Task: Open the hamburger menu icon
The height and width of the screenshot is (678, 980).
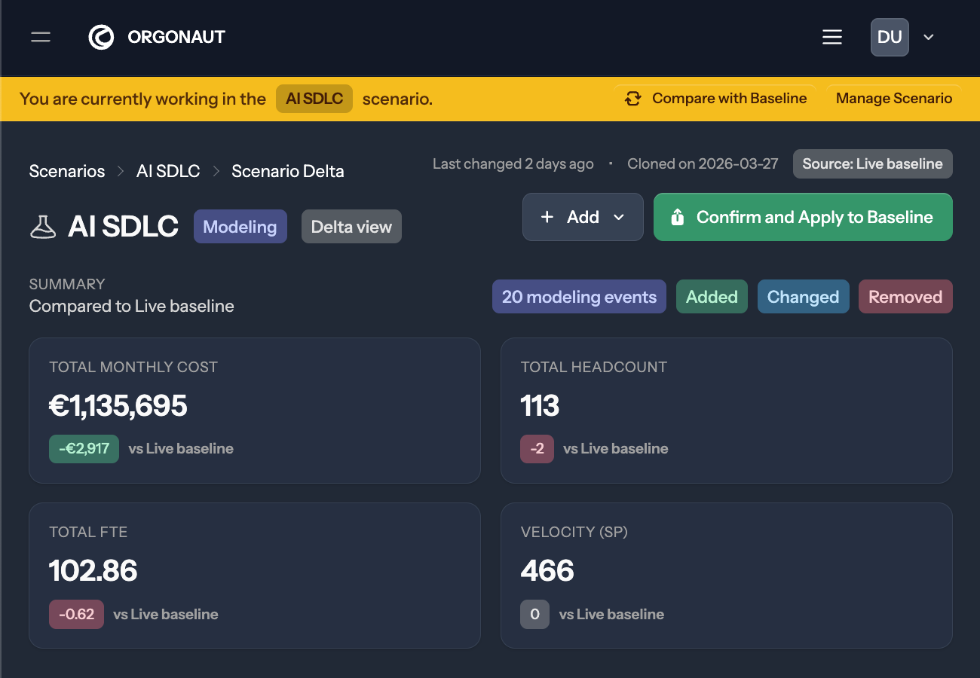Action: [x=832, y=37]
